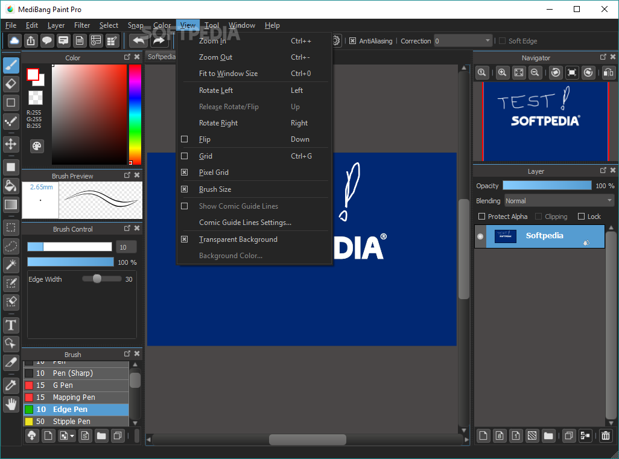
Task: Select the Brush tool in left toolbar
Action: pyautogui.click(x=11, y=65)
